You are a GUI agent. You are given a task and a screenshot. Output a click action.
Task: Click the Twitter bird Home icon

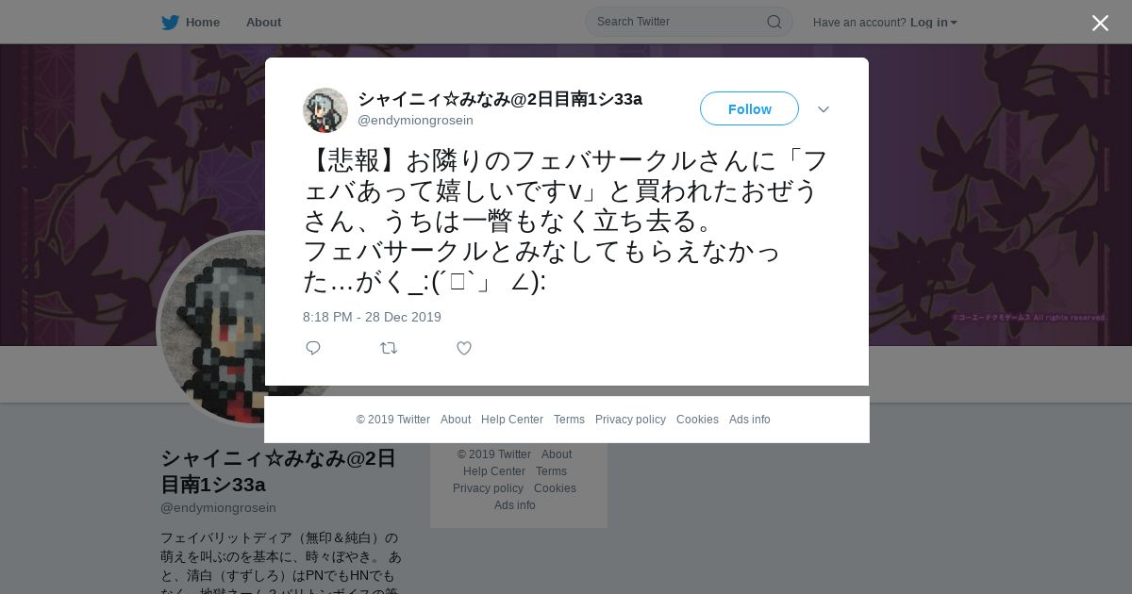(x=170, y=22)
